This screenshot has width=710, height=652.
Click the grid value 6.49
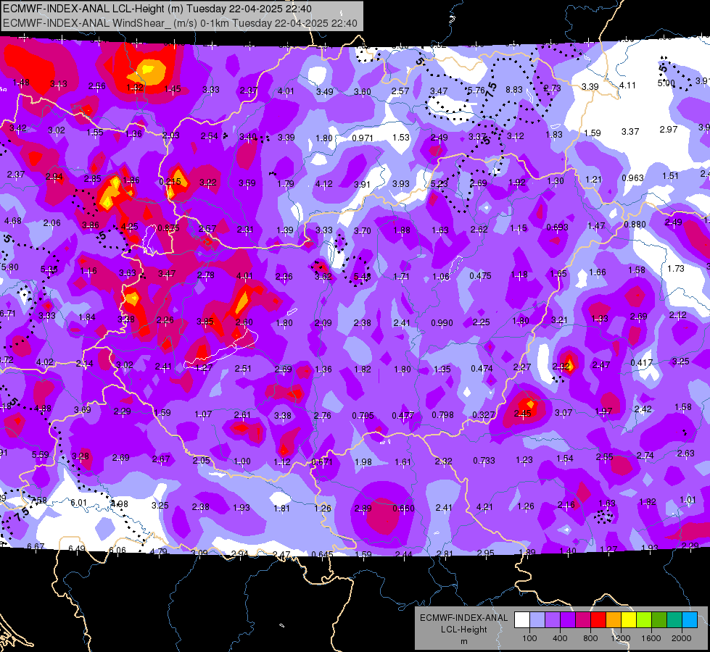pyautogui.click(x=77, y=548)
